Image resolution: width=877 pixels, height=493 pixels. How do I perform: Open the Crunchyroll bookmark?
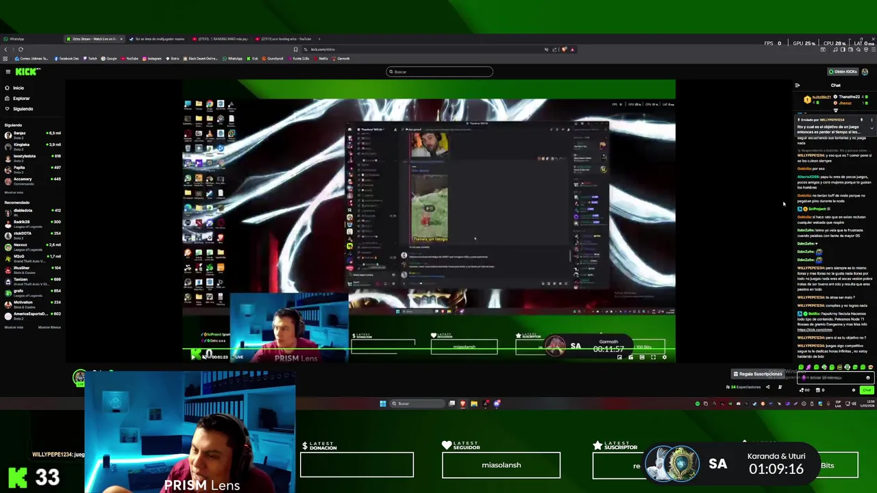[x=273, y=59]
